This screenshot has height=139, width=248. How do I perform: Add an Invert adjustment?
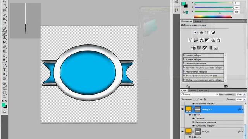[x=193, y=48]
